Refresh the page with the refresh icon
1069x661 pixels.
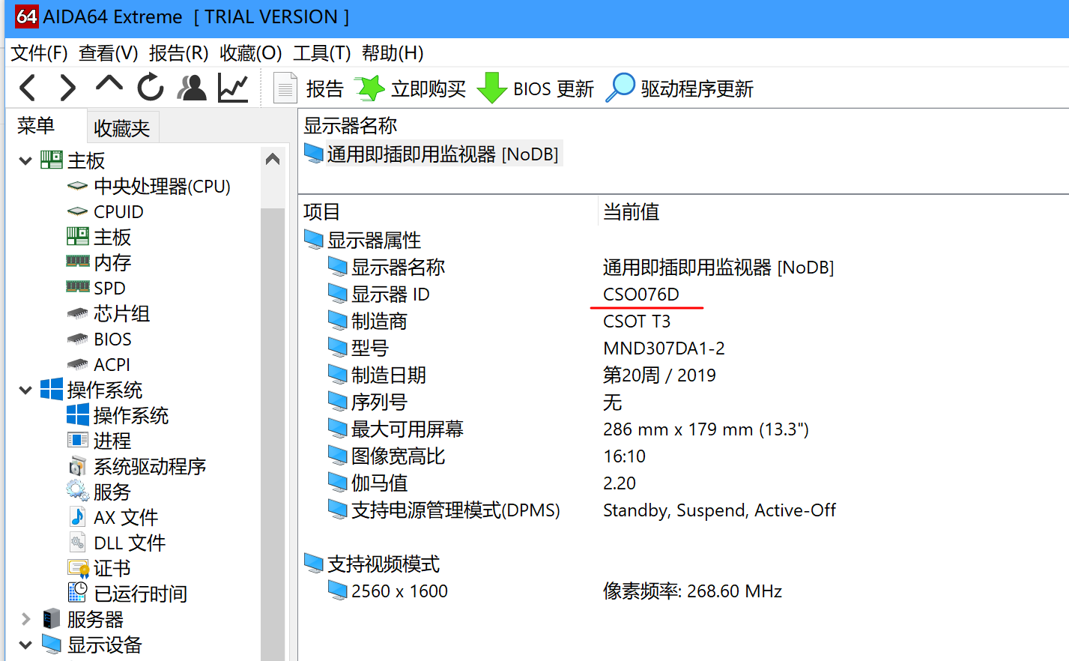point(149,88)
